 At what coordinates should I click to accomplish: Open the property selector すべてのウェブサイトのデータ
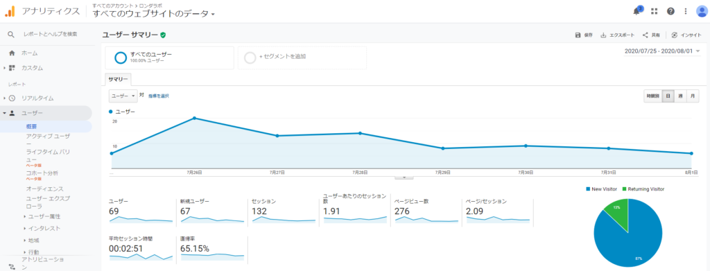[153, 14]
